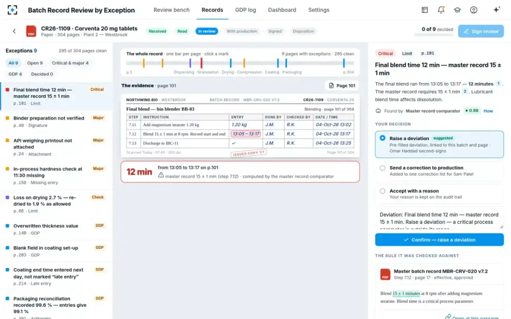Click the PDF icon of Master batch record
This screenshot has height=319, width=511.
point(385,274)
